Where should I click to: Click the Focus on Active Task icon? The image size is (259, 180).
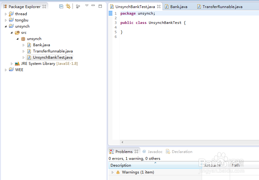pyautogui.click(x=78, y=7)
